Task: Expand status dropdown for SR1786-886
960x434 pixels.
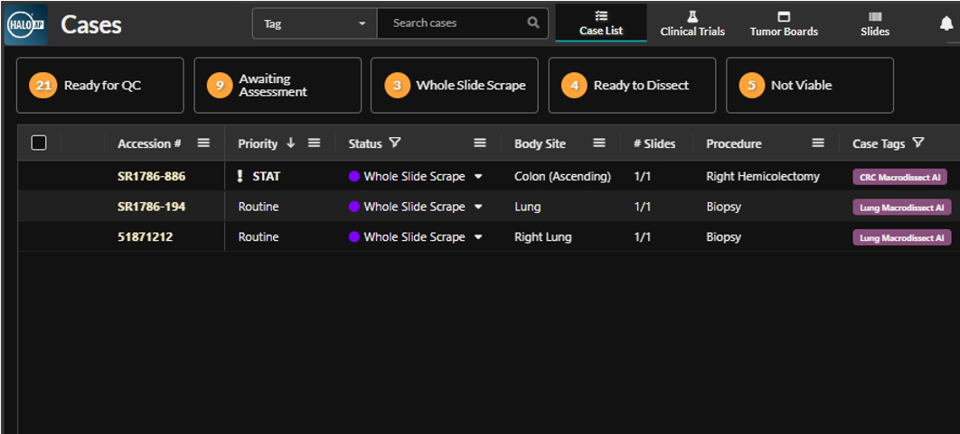Action: click(x=478, y=177)
